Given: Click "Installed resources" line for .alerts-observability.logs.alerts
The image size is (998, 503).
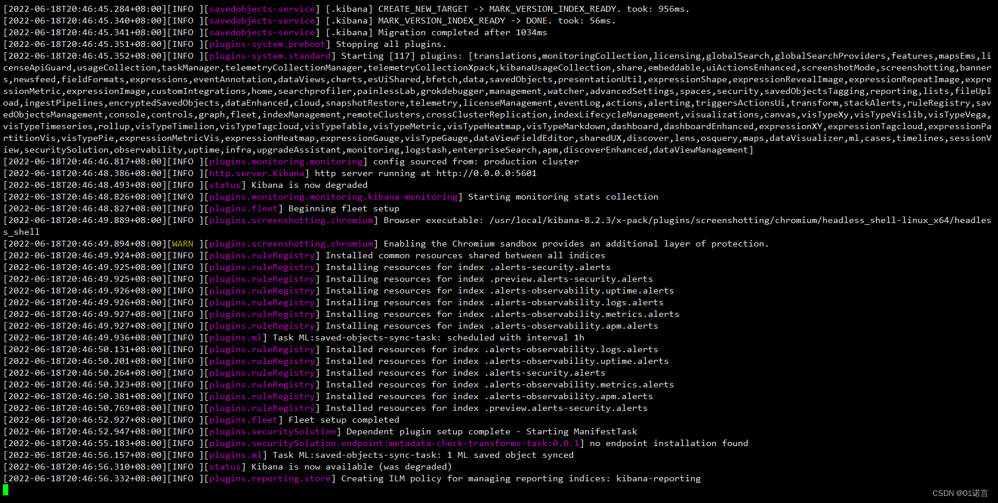Looking at the screenshot, I should (492, 349).
